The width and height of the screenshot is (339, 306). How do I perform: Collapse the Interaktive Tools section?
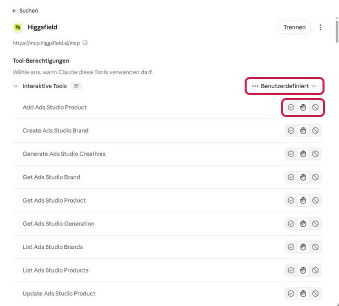(x=16, y=86)
